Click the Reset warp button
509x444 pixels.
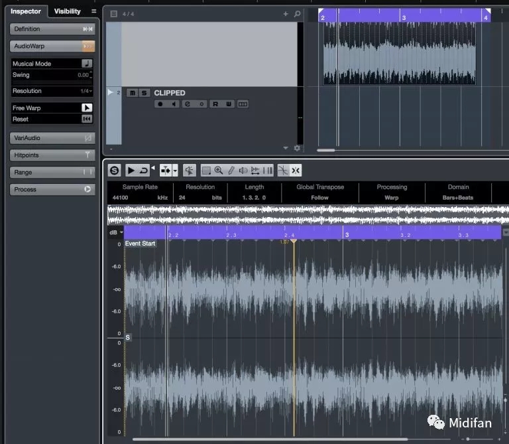[87, 119]
